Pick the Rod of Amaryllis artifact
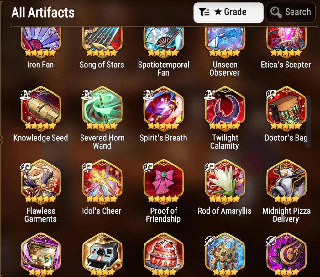Image resolution: width=320 pixels, height=277 pixels. click(225, 181)
